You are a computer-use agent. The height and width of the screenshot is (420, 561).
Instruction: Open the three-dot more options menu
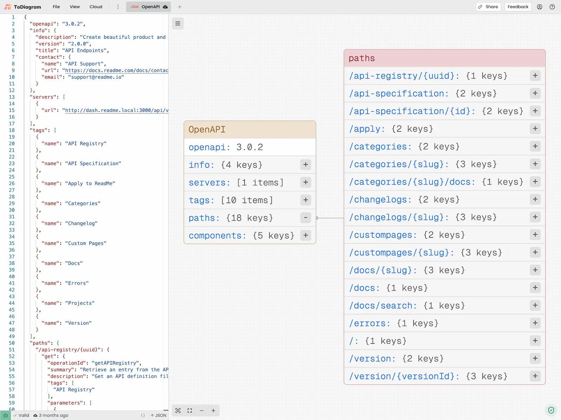tap(118, 7)
